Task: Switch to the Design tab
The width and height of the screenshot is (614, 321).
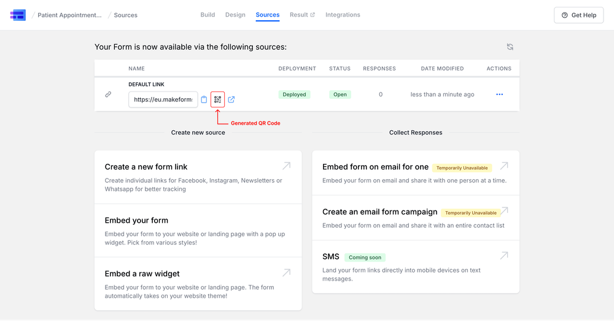Action: point(235,15)
